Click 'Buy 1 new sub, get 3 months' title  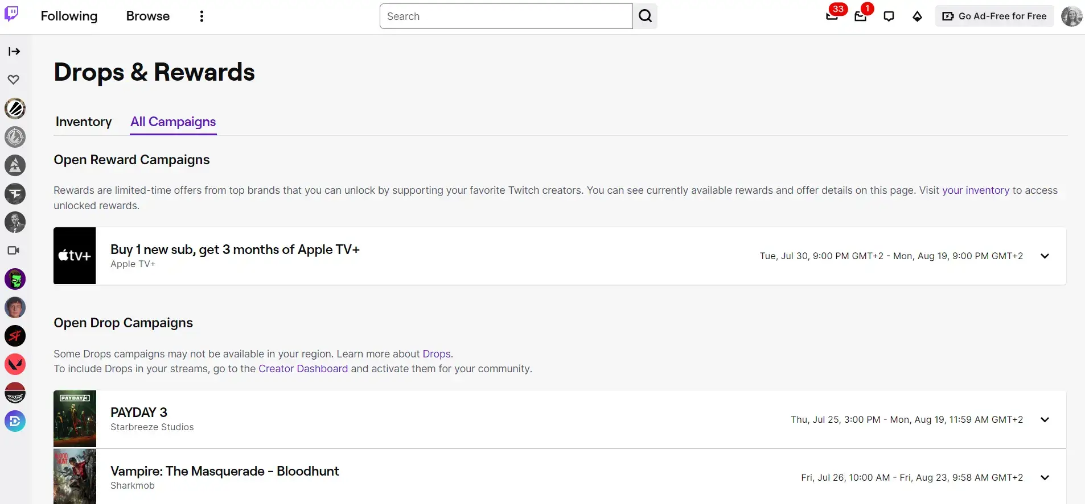point(235,249)
